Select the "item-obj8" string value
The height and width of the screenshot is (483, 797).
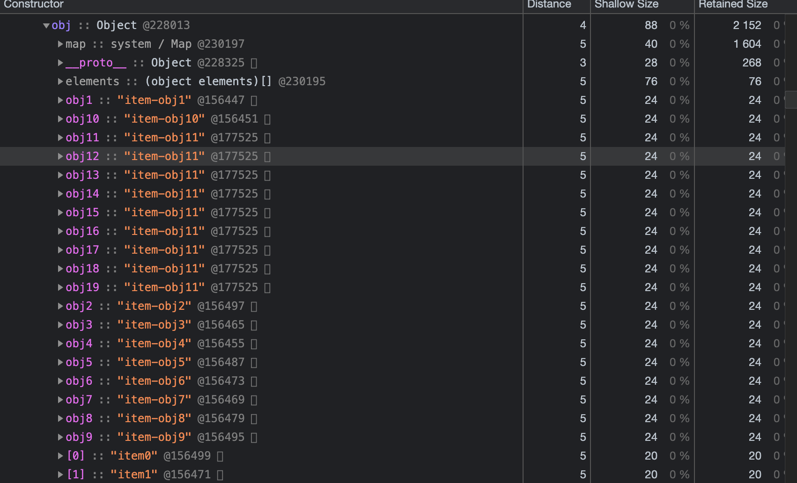[154, 418]
